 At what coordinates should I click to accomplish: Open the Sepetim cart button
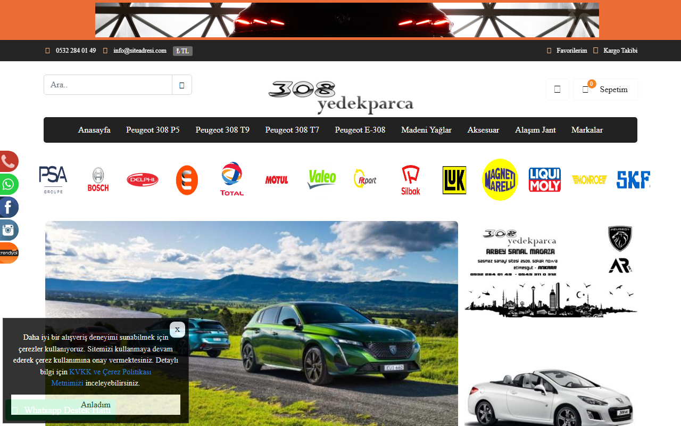tap(606, 89)
